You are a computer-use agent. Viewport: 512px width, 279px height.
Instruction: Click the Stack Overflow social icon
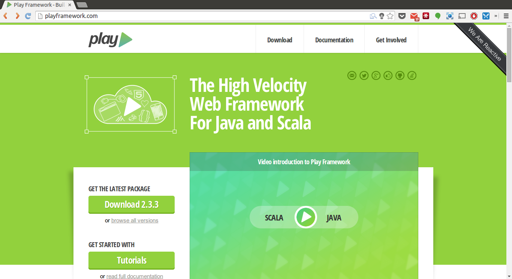(412, 75)
